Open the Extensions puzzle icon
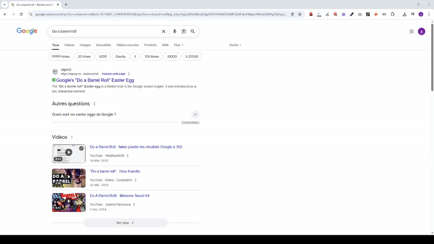Viewport: 434px width, 244px height. (x=392, y=14)
